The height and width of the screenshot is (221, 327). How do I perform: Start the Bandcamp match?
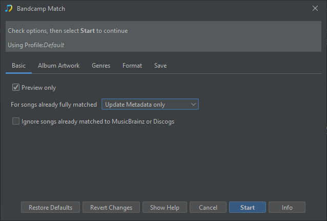click(248, 207)
